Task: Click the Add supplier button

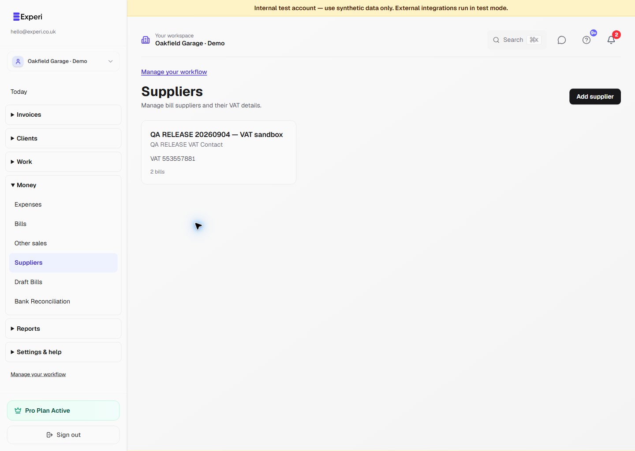Action: [595, 96]
